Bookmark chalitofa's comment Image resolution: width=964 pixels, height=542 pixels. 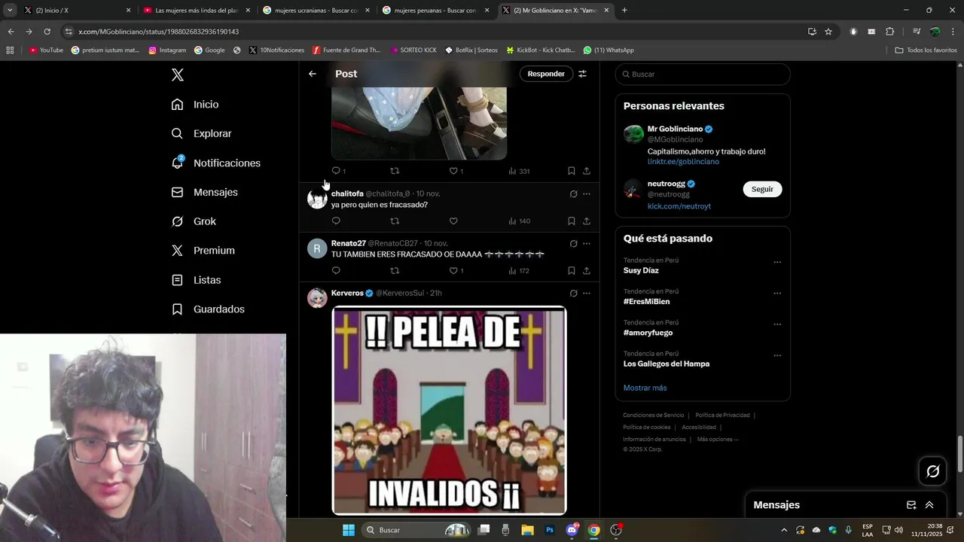571,221
